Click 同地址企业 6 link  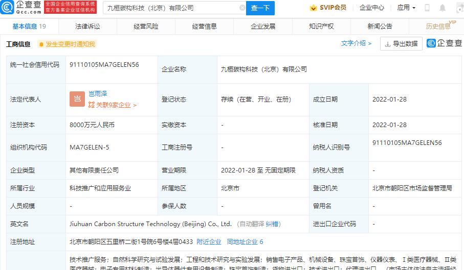[245, 241]
